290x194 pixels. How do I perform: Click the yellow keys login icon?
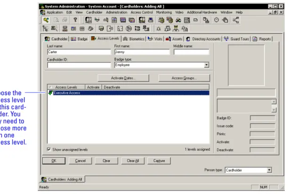pyautogui.click(x=46, y=20)
